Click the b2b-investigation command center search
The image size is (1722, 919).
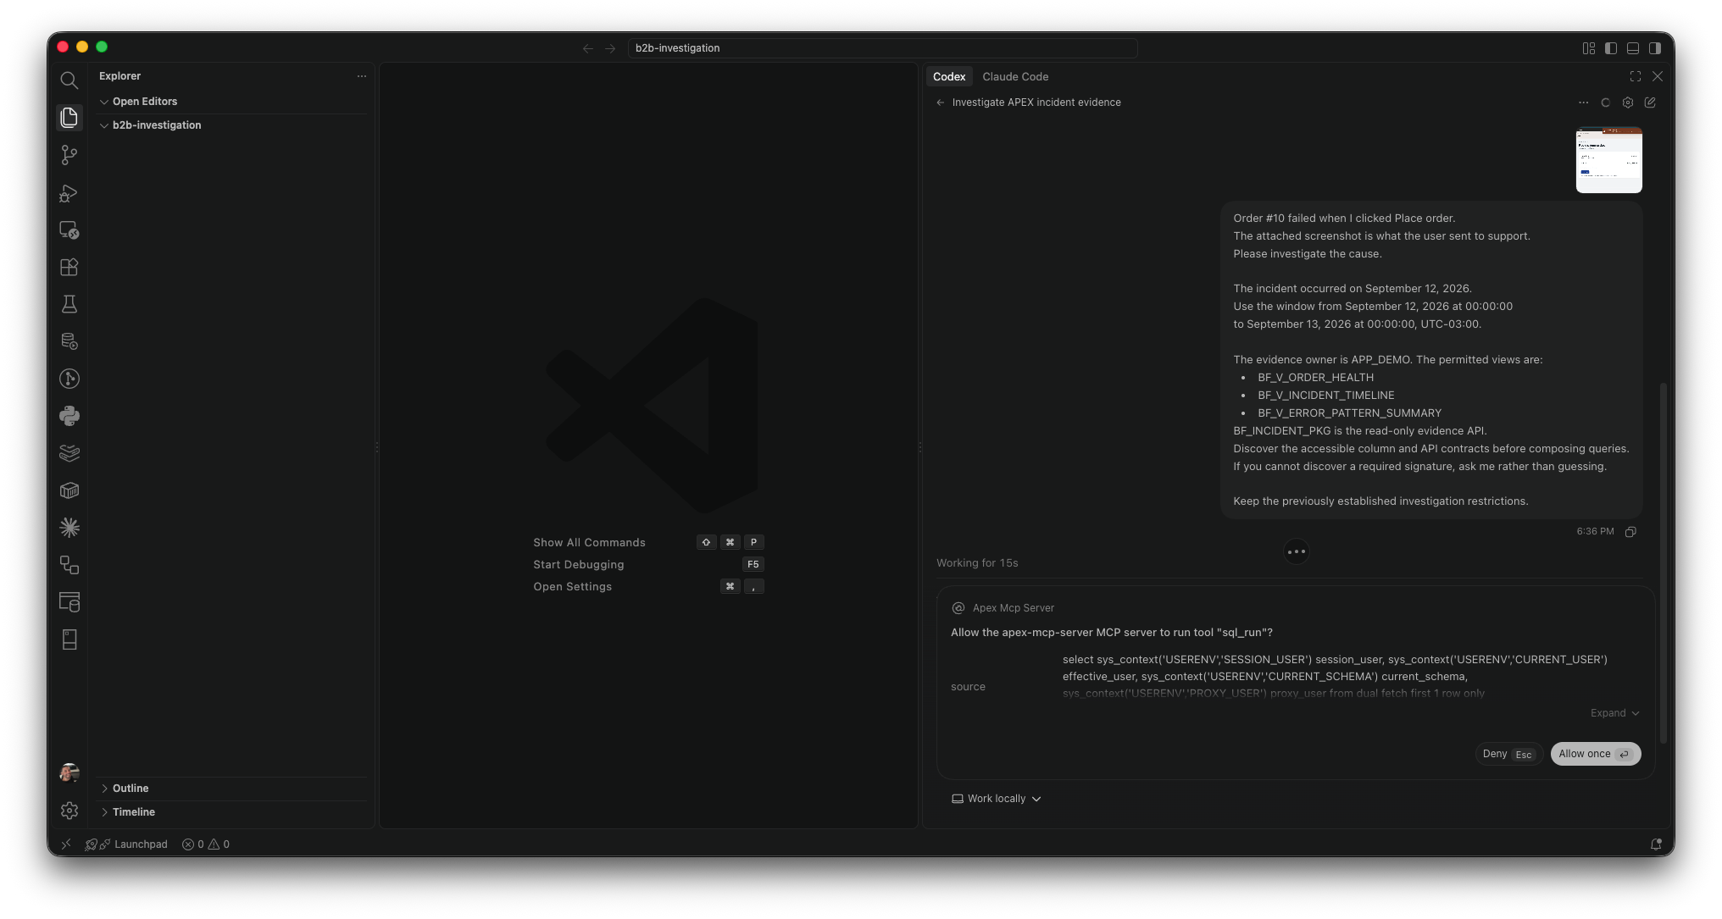(882, 48)
